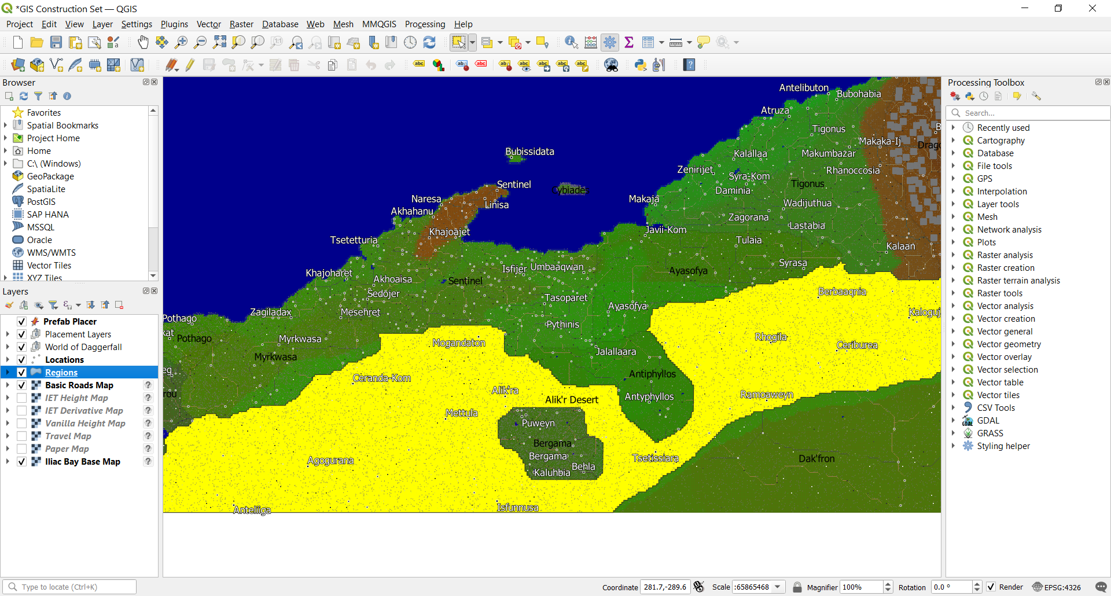1111x596 pixels.
Task: Open the Data Source Manager icon
Action: [18, 65]
